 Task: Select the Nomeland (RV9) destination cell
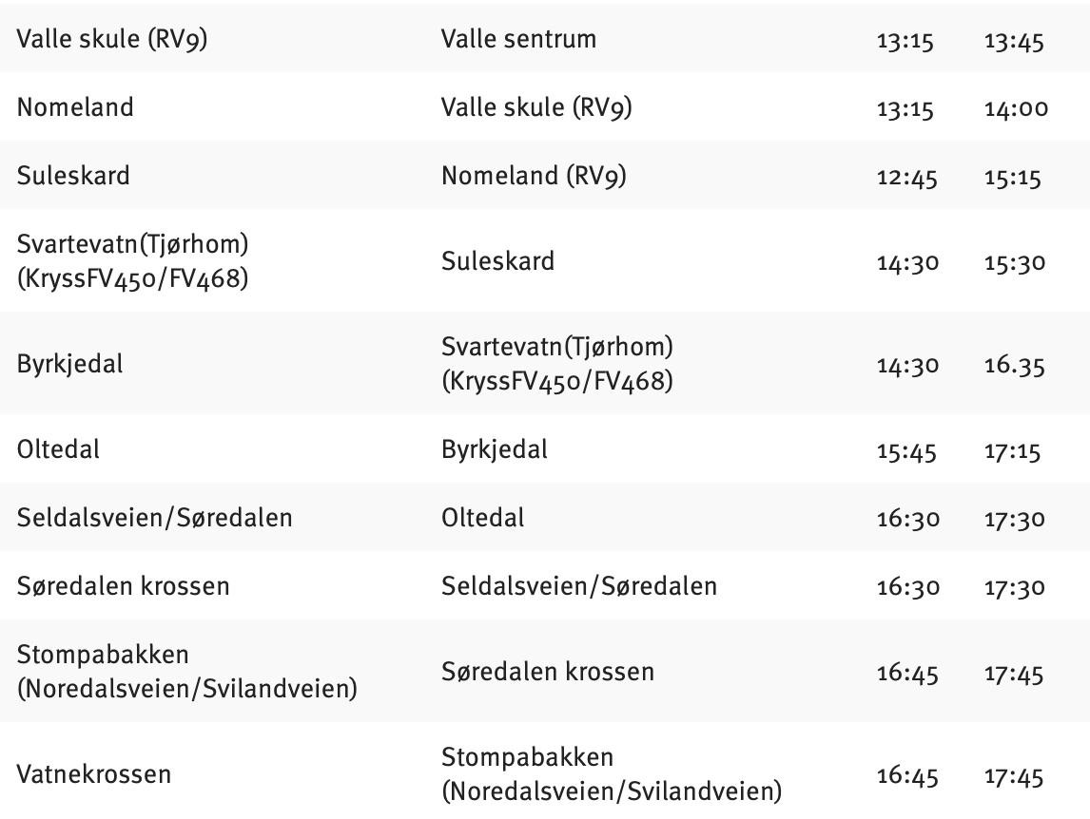pos(534,176)
